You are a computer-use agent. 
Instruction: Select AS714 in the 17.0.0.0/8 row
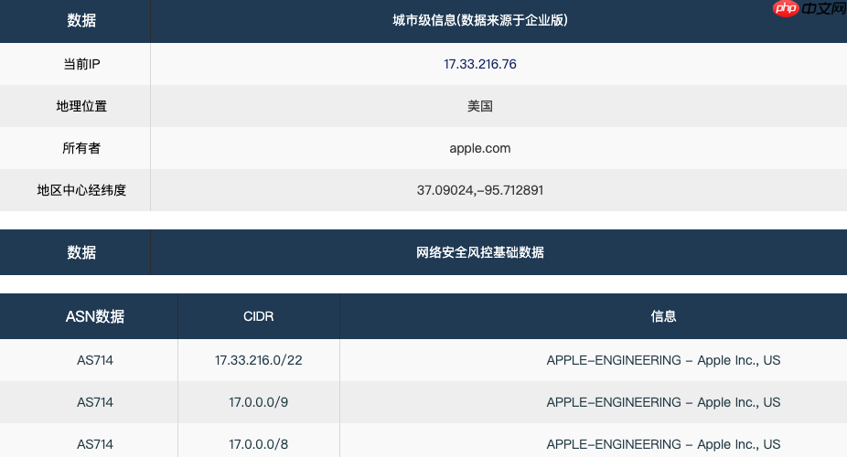coord(95,444)
